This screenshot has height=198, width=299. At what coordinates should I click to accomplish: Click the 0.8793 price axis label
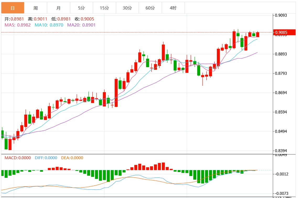click(281, 73)
